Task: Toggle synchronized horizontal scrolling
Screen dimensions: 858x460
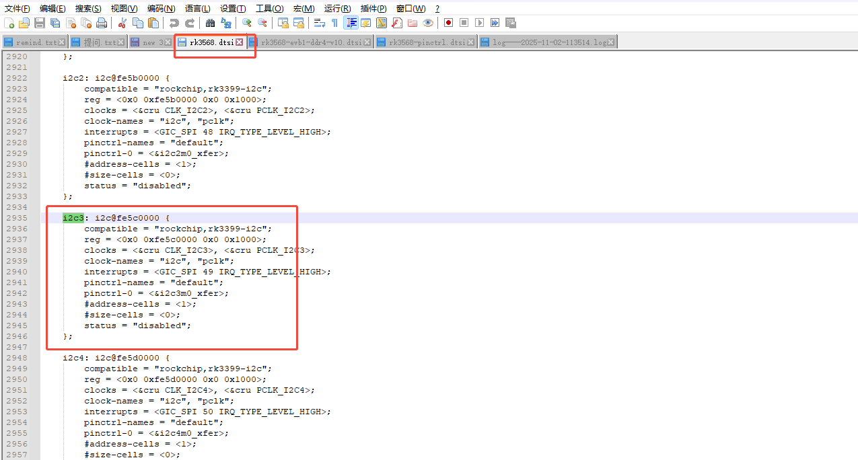Action: click(x=299, y=23)
